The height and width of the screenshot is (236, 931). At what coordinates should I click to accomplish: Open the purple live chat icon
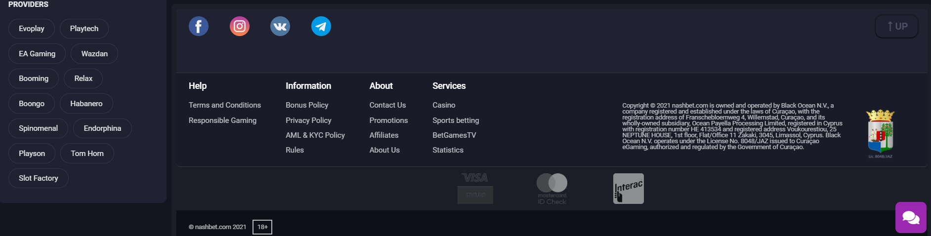tap(911, 217)
